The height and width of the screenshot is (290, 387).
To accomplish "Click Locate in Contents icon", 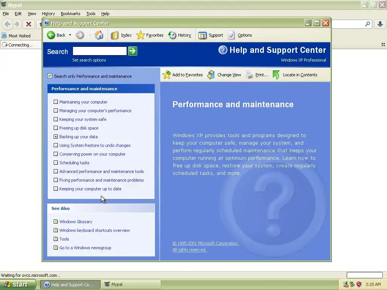I will click(x=276, y=75).
